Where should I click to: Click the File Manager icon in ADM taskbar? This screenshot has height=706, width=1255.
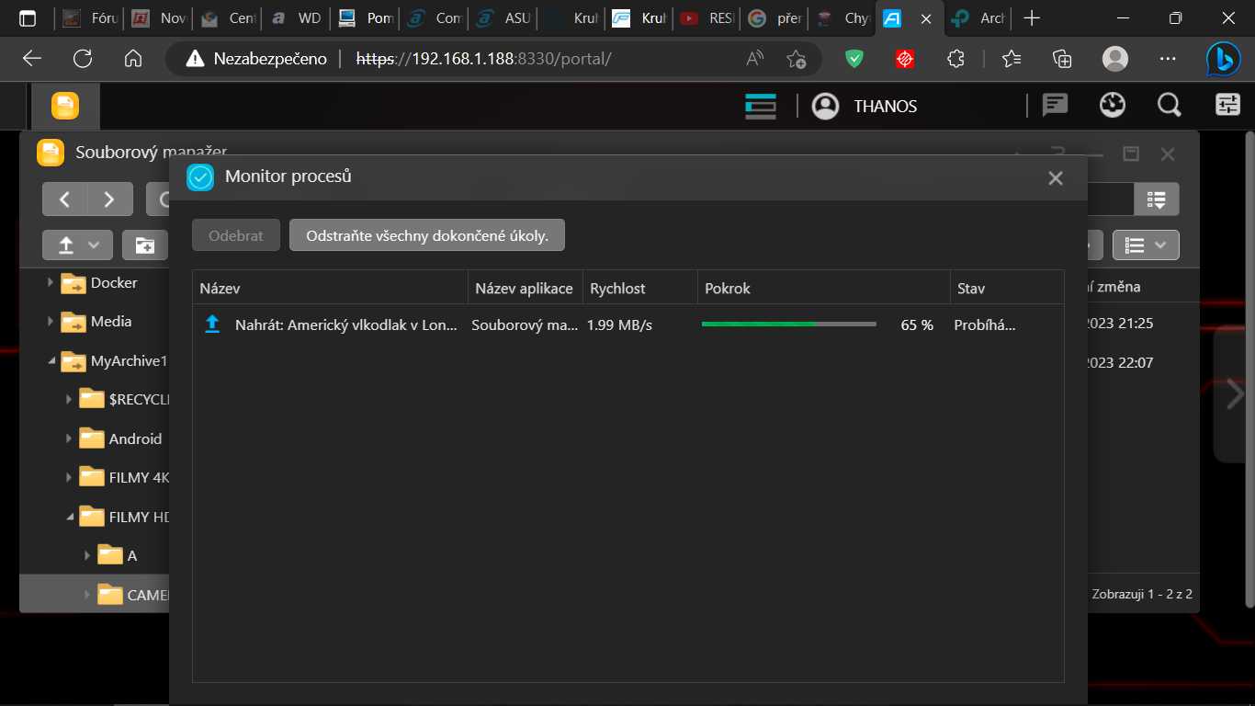[x=64, y=107]
